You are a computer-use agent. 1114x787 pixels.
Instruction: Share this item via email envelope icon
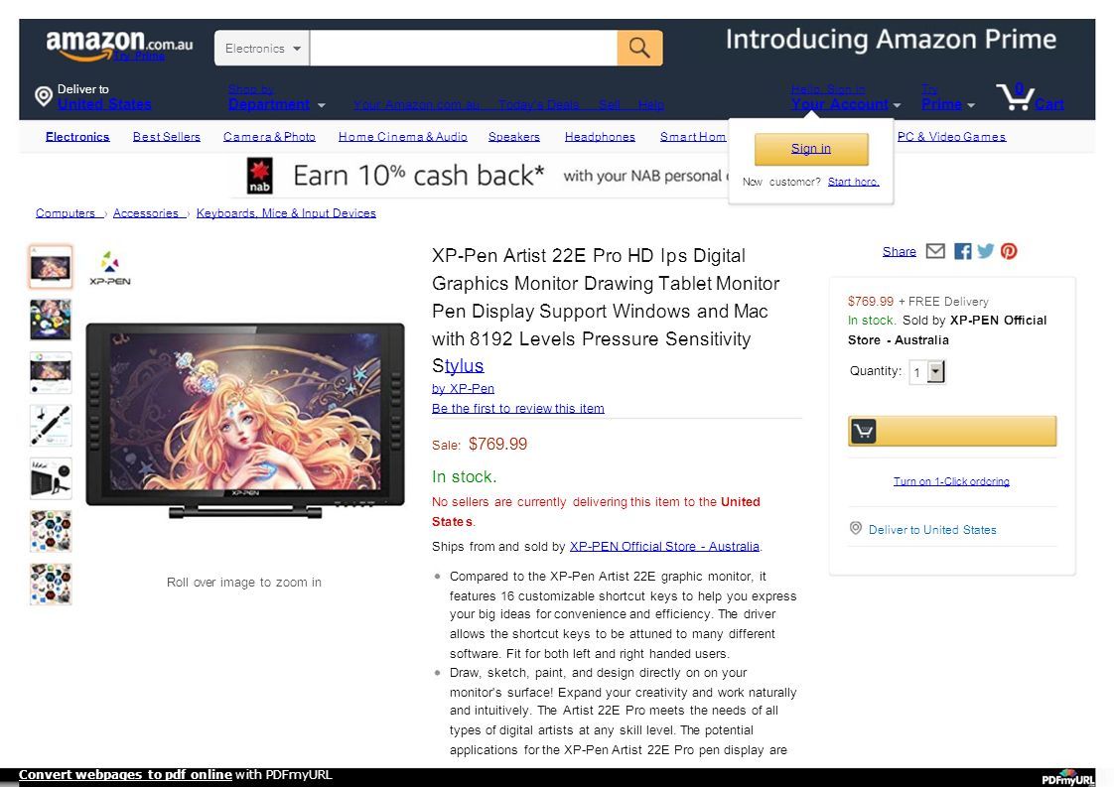coord(935,251)
